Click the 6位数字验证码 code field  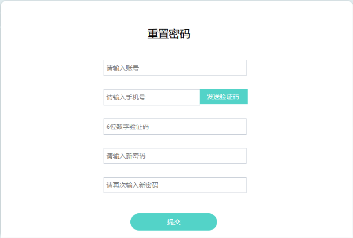pos(175,127)
